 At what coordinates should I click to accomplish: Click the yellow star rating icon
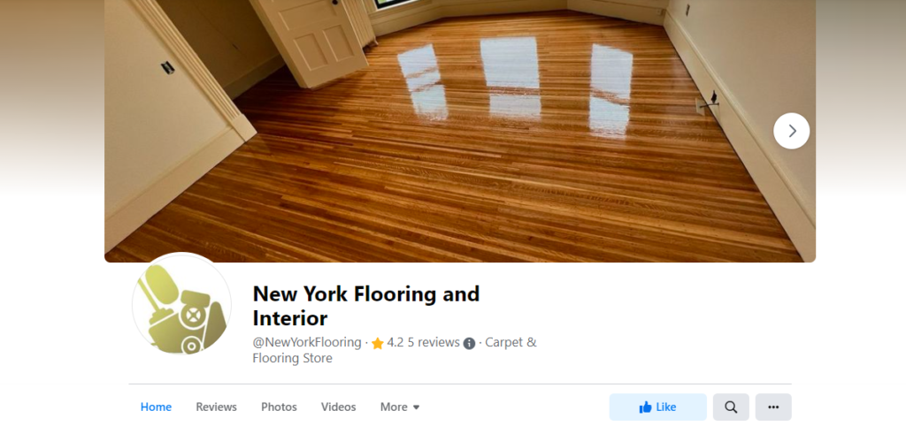coord(377,344)
